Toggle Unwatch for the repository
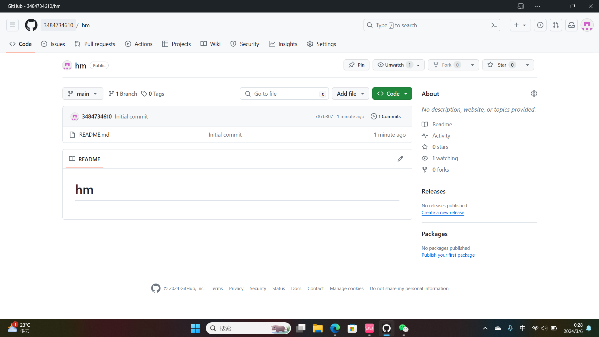The width and height of the screenshot is (599, 337). point(399,65)
